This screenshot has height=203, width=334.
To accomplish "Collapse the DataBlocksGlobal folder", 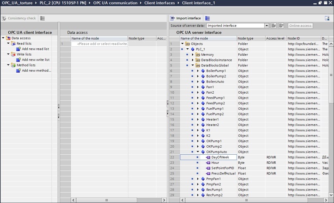I will [x=192, y=66].
